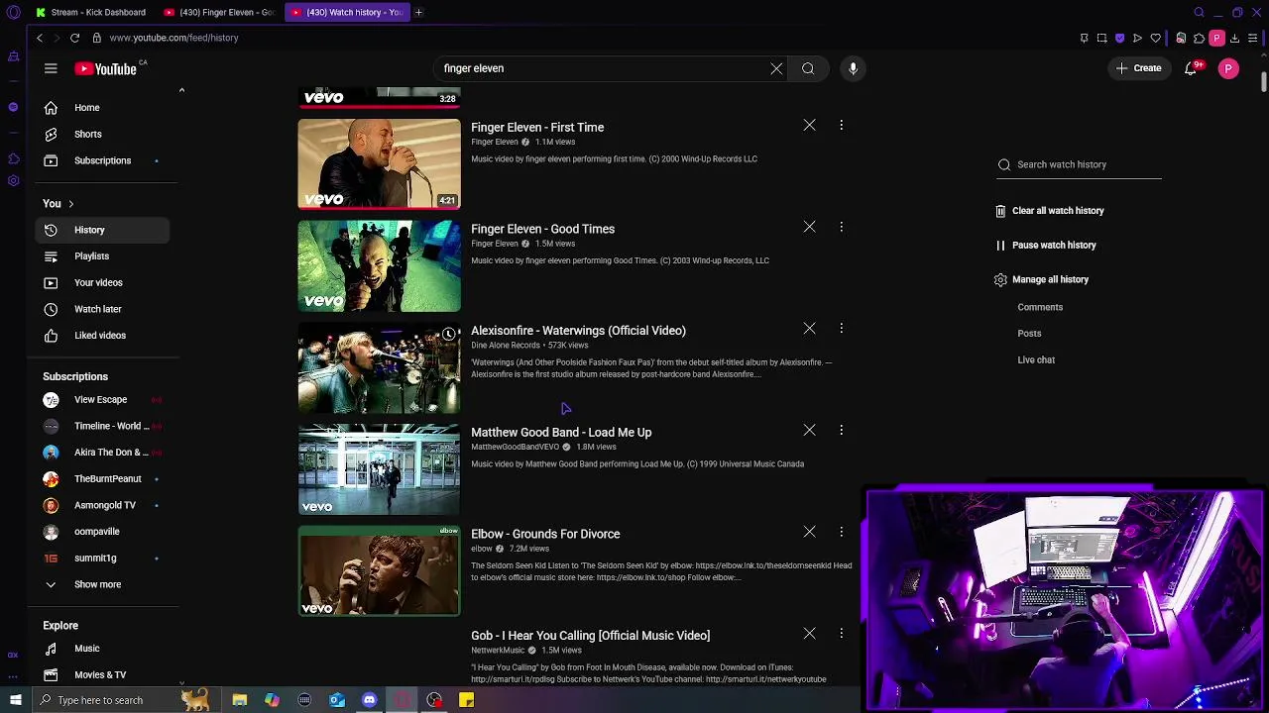Viewport: 1269px width, 713px height.
Task: Open Outlook from taskbar
Action: coord(337,700)
